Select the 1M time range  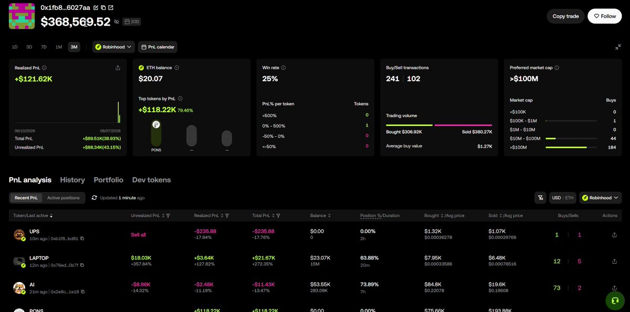point(59,47)
